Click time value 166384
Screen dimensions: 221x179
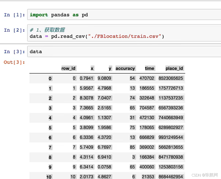[x=147, y=157]
